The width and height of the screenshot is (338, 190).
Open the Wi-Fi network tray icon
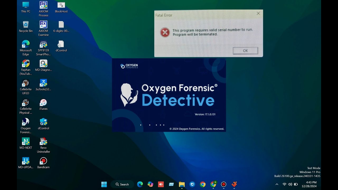pyautogui.click(x=284, y=184)
